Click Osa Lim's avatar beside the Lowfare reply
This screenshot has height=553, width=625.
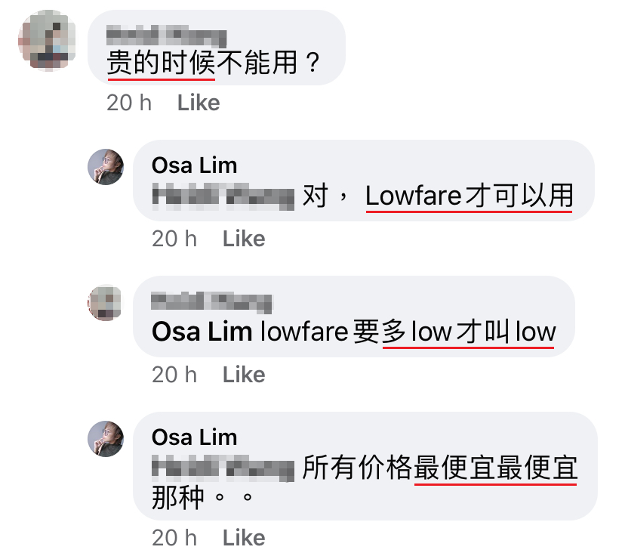point(106,167)
